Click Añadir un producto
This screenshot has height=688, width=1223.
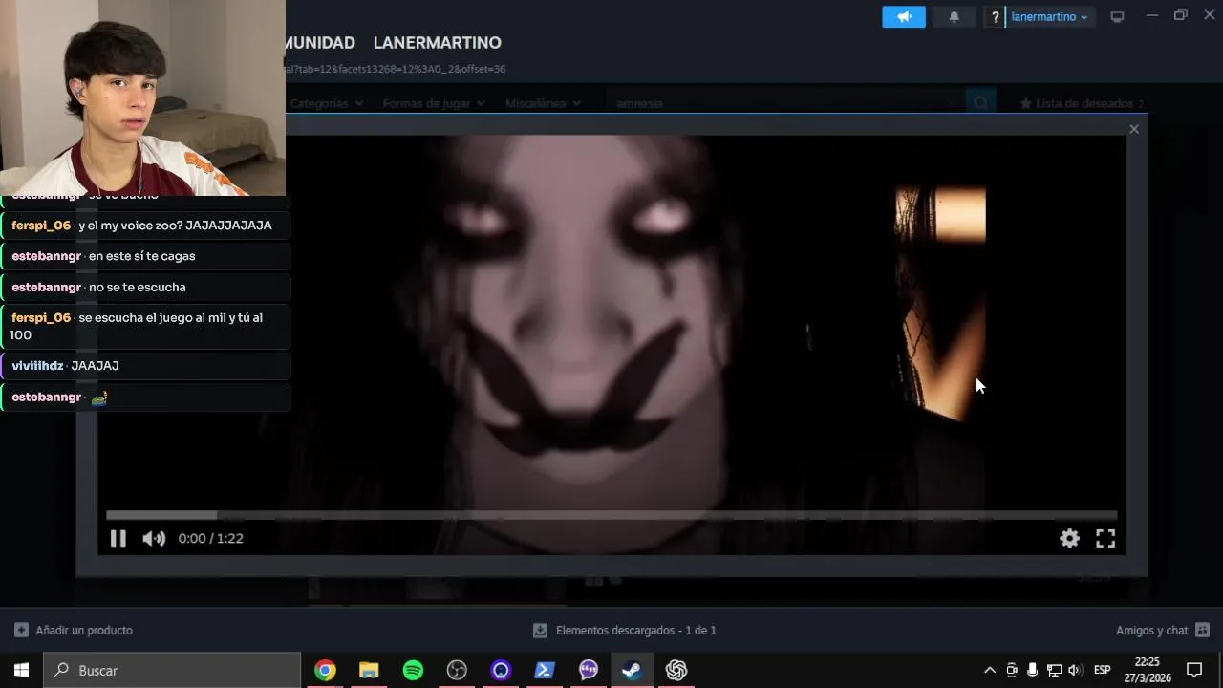74,631
